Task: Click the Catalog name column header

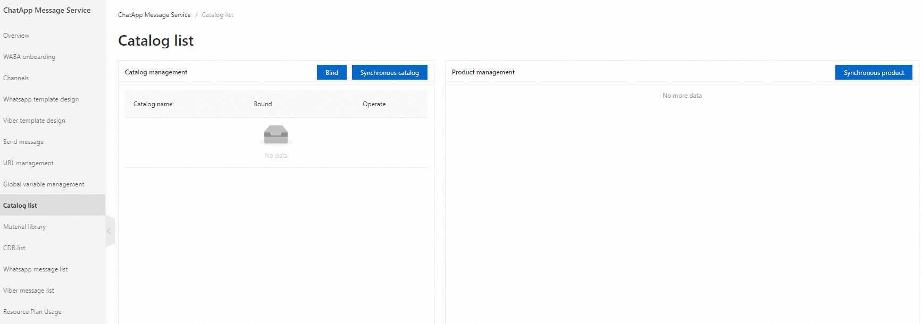Action: pyautogui.click(x=153, y=104)
